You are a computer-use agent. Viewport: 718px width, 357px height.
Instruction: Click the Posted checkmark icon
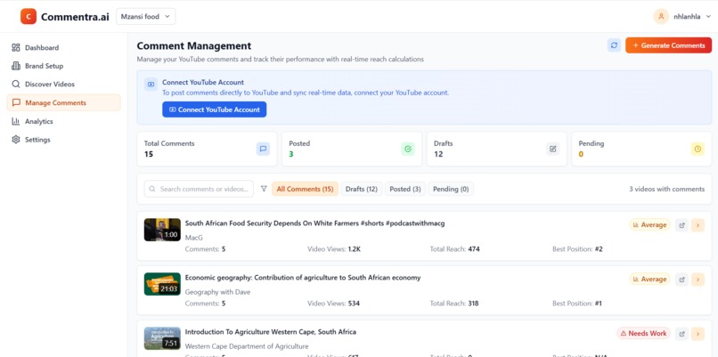(x=408, y=149)
